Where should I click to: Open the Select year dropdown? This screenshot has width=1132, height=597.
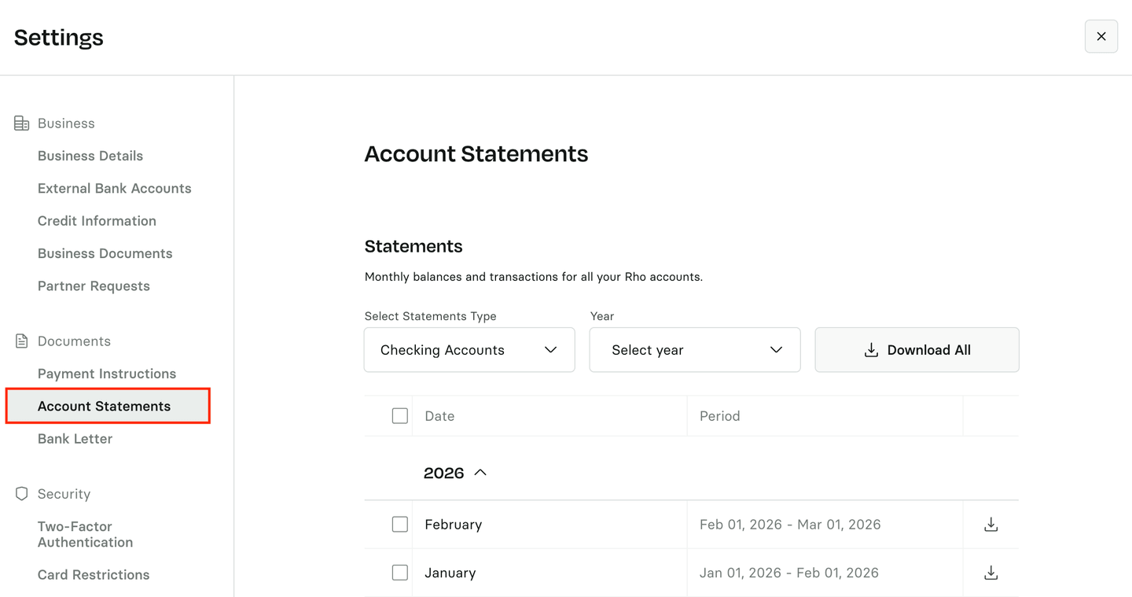pos(695,350)
